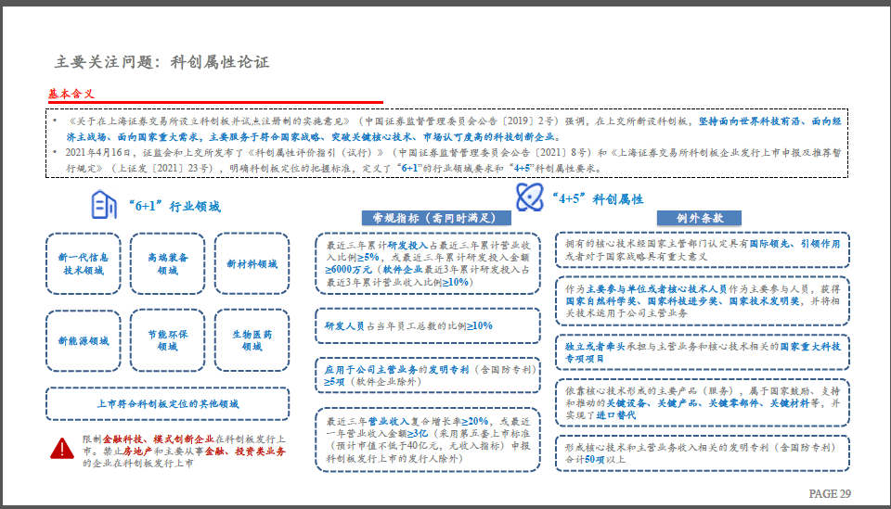The height and width of the screenshot is (509, 891).
Task: Select the 例外条款 blue header
Action: tap(699, 218)
